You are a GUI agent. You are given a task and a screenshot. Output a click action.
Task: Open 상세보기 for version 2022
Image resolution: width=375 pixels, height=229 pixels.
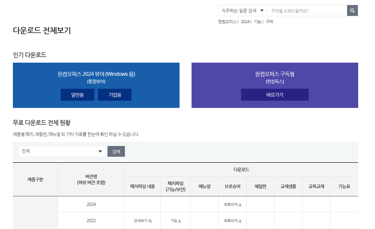143,221
